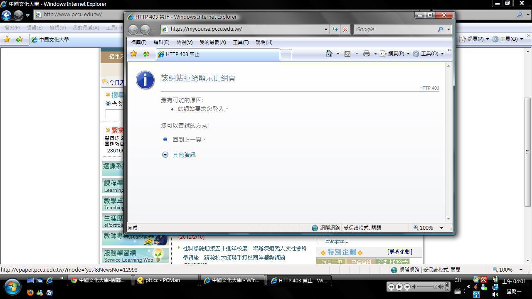Expand the Home button dropdown arrow
The image size is (532, 299).
click(338, 54)
